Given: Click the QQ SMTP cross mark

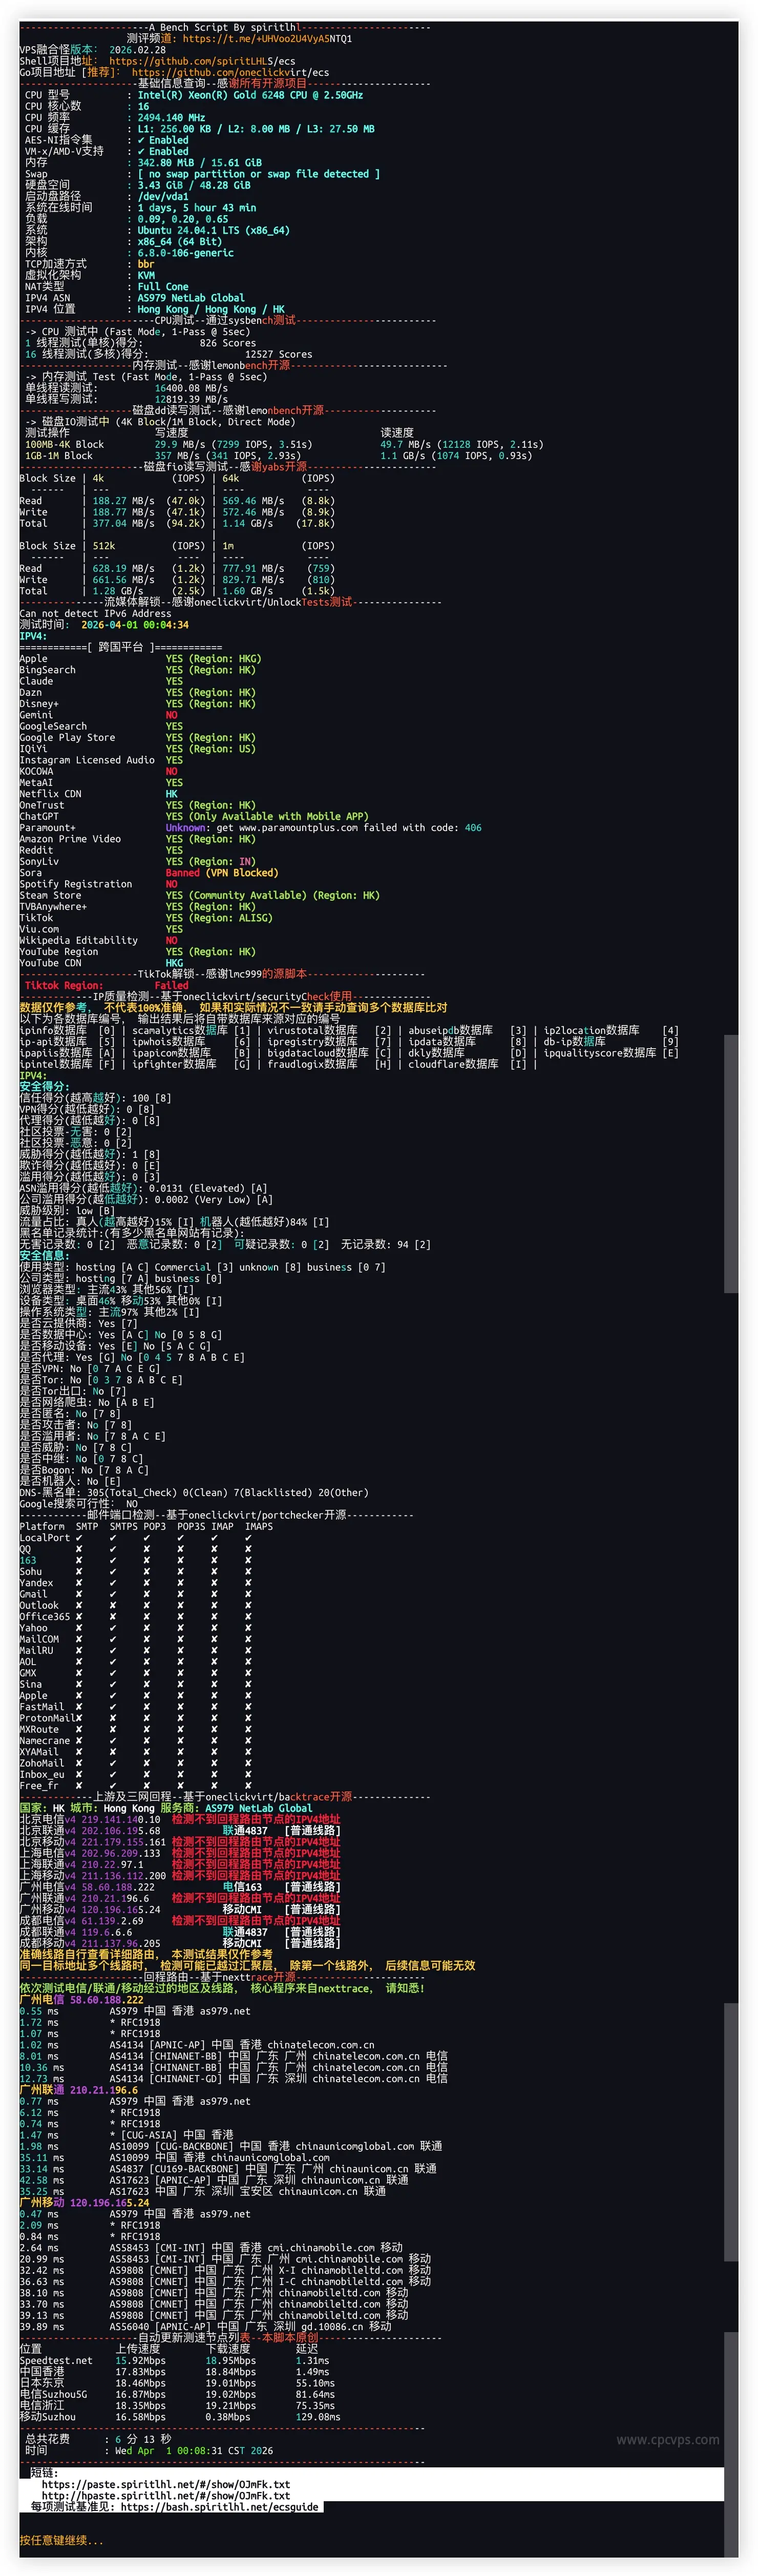Looking at the screenshot, I should click(x=79, y=1548).
